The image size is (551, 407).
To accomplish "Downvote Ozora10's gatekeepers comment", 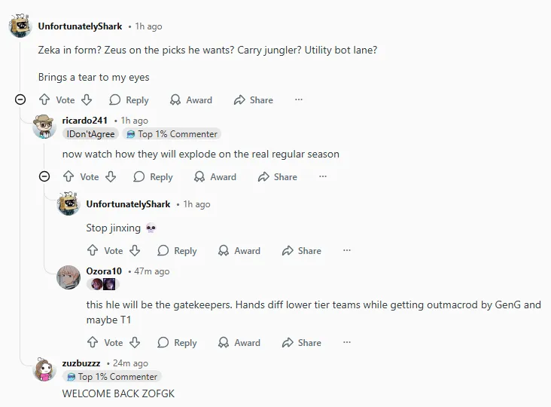I will click(135, 342).
